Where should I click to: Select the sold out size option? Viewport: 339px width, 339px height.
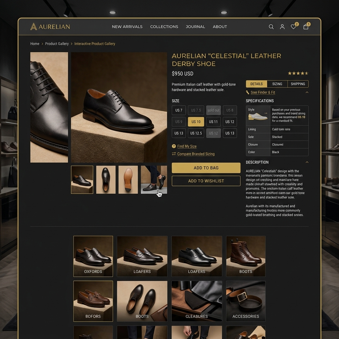[x=214, y=110]
